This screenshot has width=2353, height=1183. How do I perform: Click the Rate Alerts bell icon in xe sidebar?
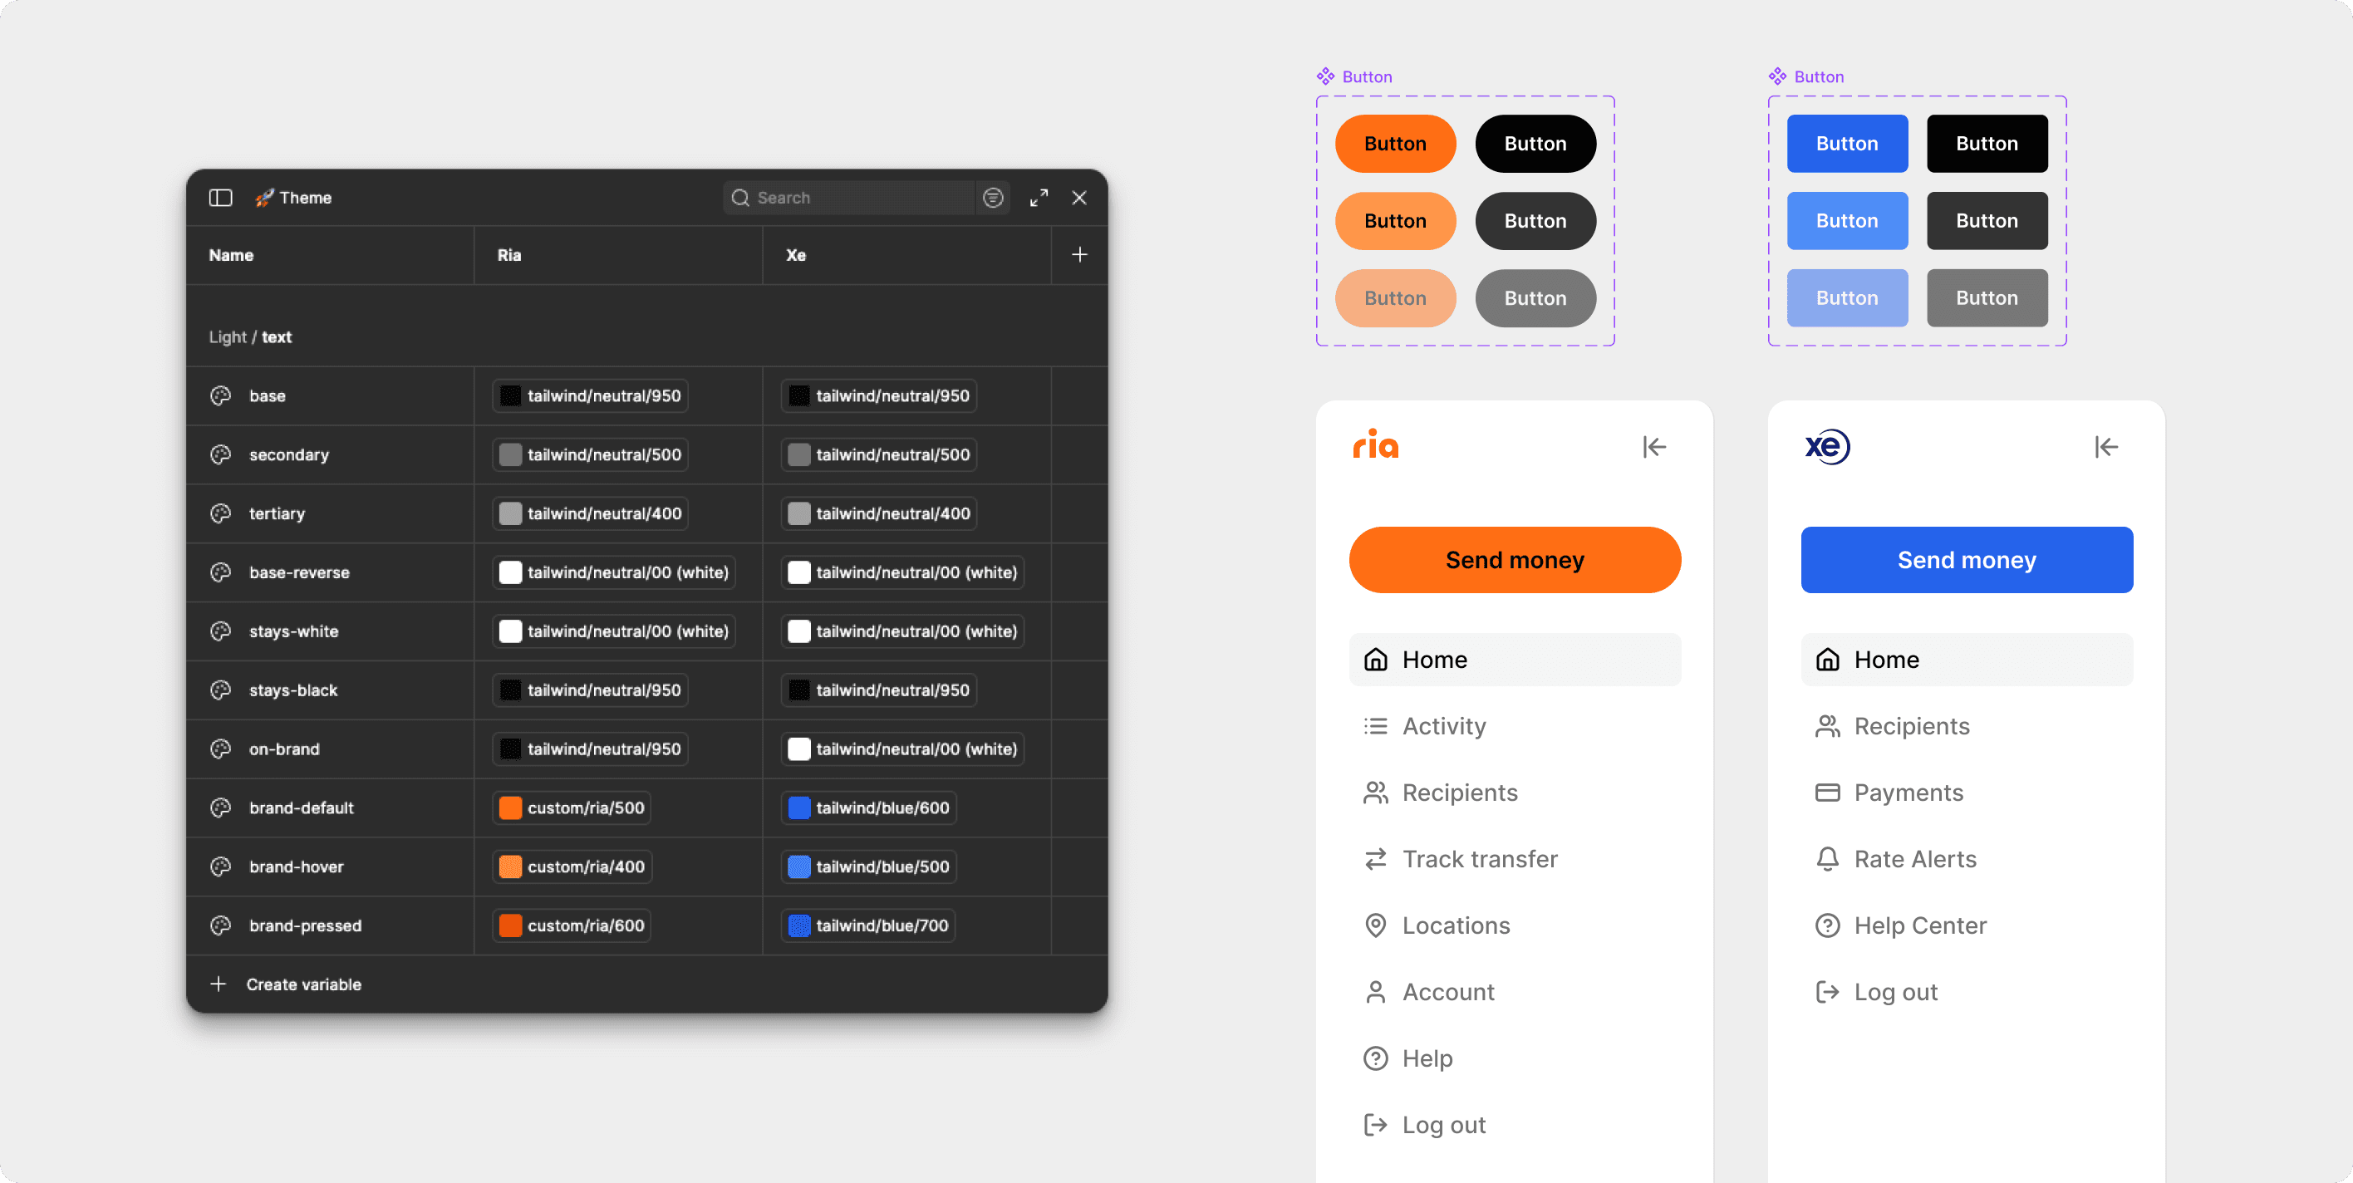(x=1827, y=859)
